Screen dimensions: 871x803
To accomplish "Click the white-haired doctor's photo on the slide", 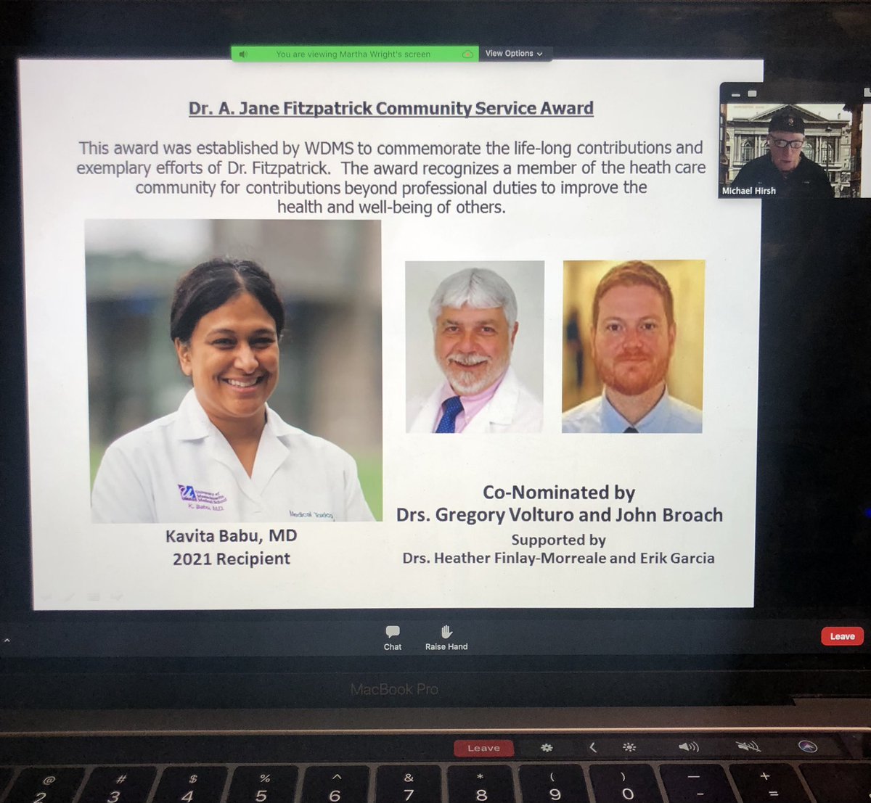I will click(474, 347).
